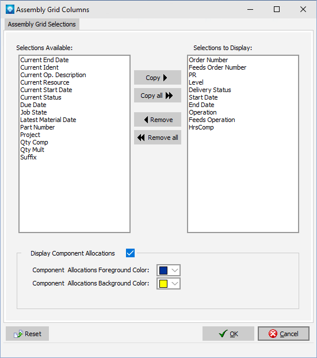This screenshot has height=358, width=317.
Task: Open Foreground Color dropdown arrow
Action: point(175,271)
